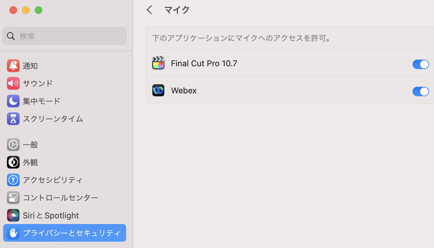The image size is (434, 248).
Task: Click the 集中モード moon icon
Action: pyautogui.click(x=13, y=101)
